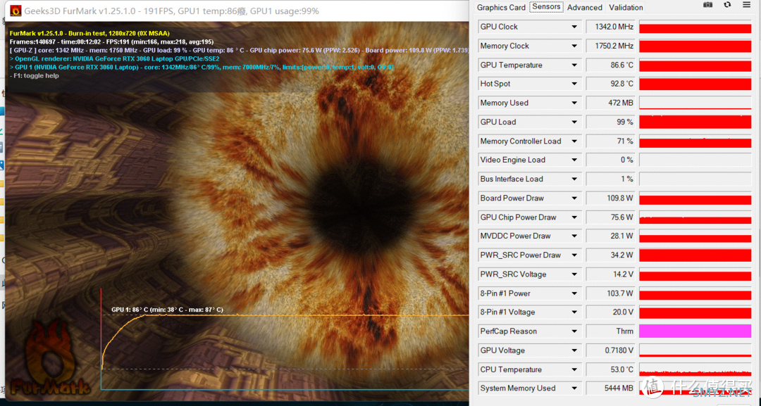Open the GPU Voltage dropdown arrow
Screen dimensions: 761x406
tap(574, 351)
